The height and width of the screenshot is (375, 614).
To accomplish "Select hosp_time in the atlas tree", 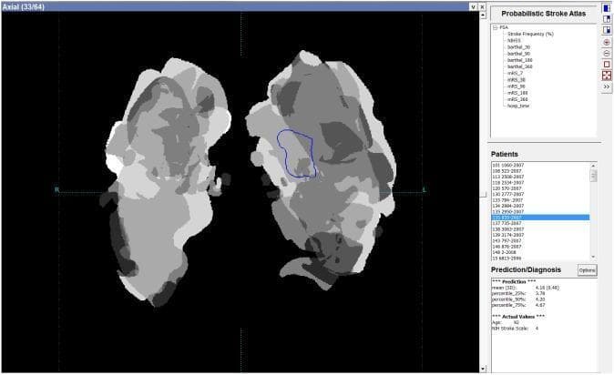I will pos(518,106).
